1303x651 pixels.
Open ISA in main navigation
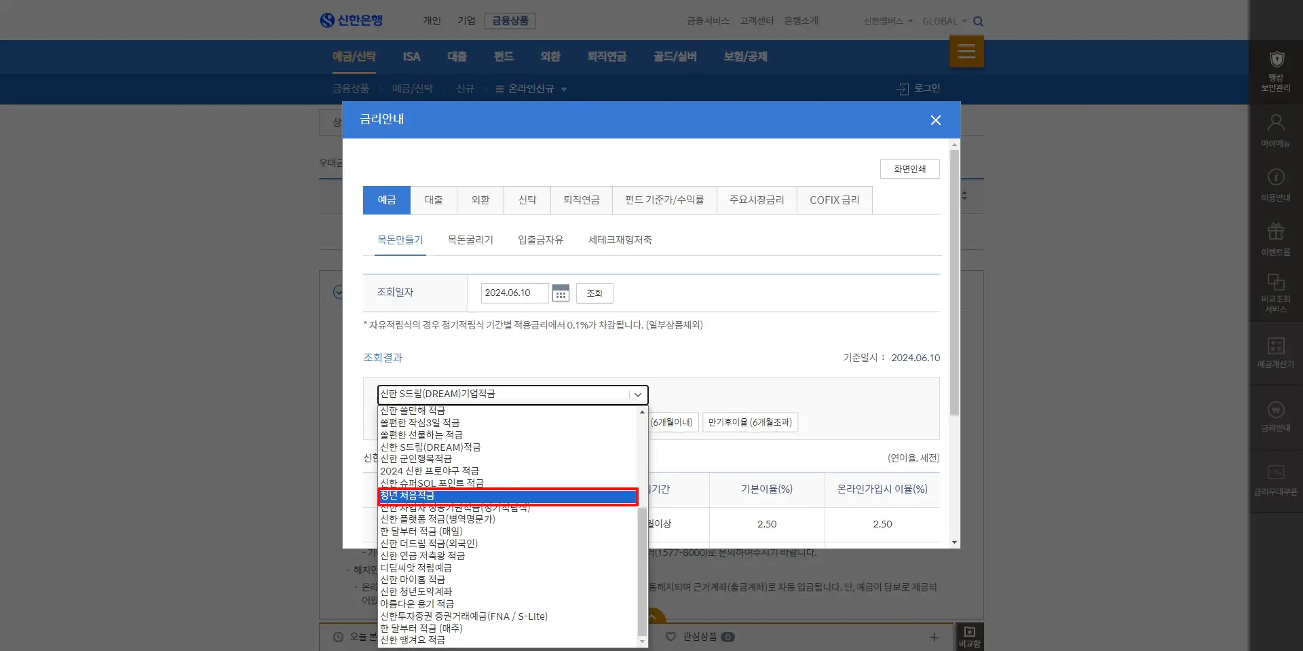(x=411, y=57)
